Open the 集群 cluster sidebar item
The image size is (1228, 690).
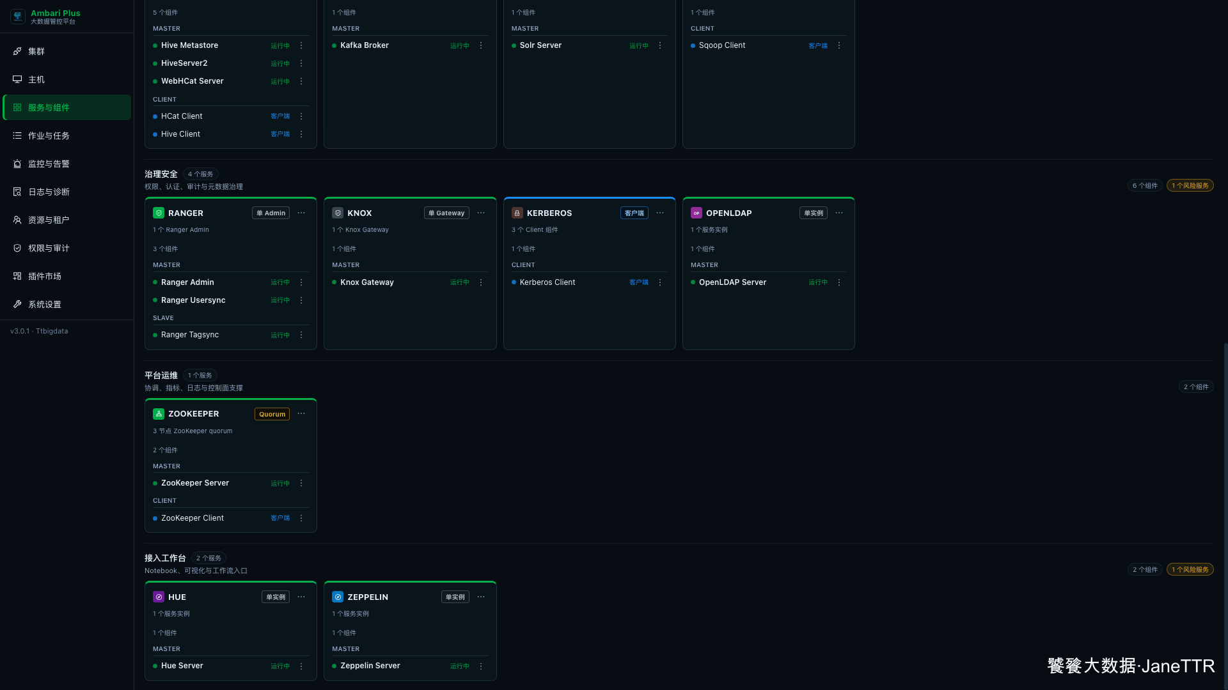(67, 51)
